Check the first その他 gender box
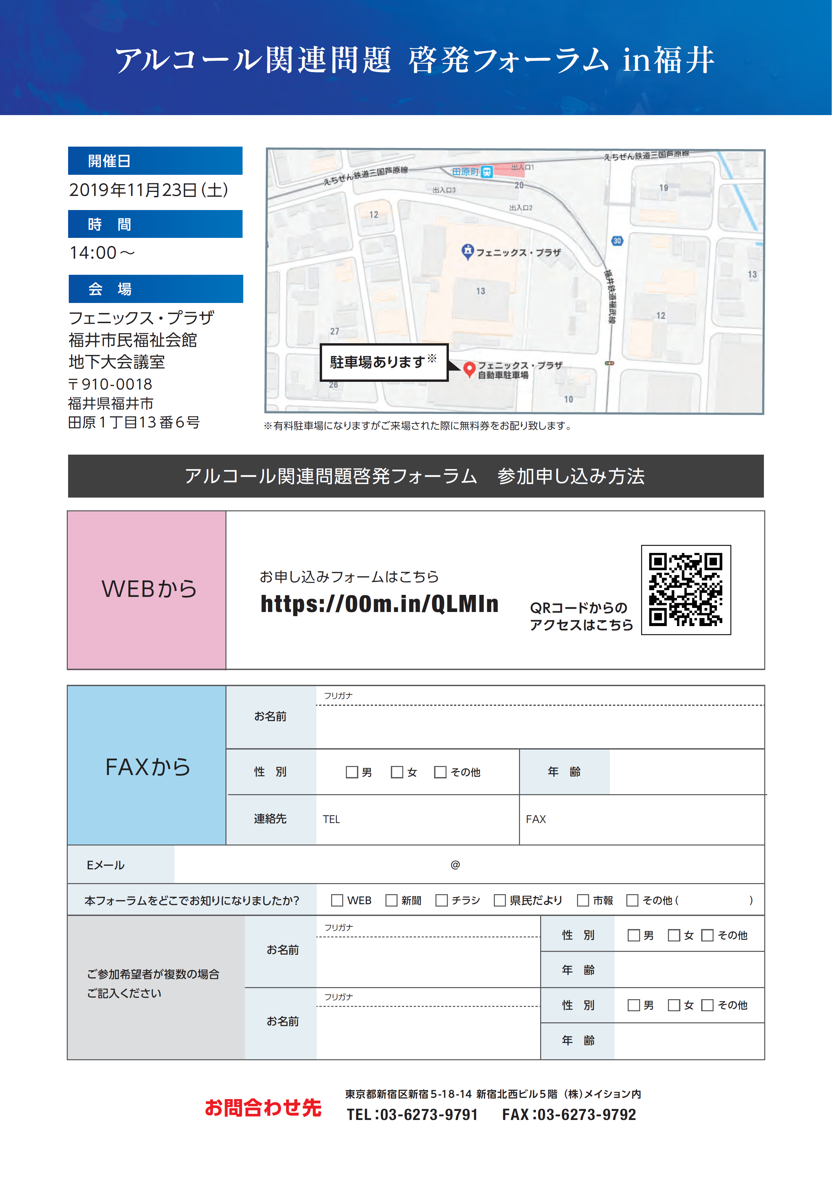 pos(440,772)
